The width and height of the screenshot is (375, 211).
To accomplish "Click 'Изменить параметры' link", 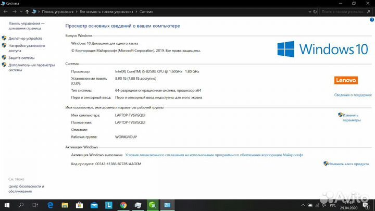I will click(352, 118).
